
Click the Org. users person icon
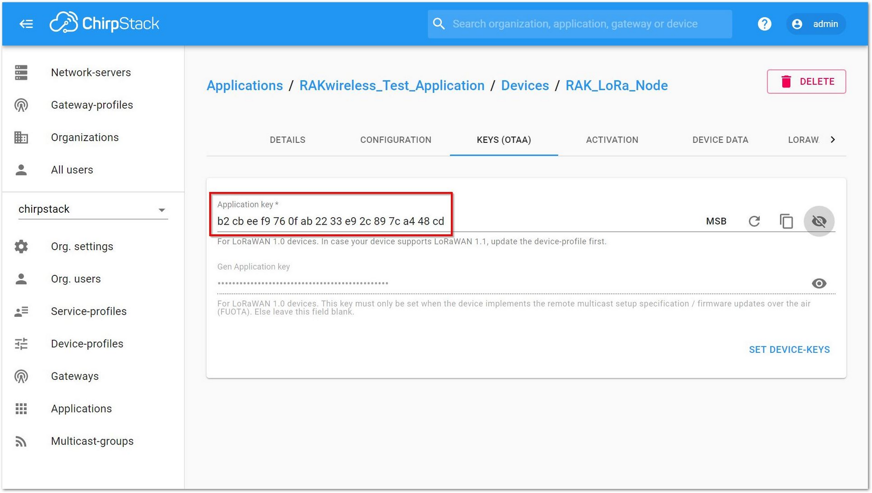click(x=21, y=279)
